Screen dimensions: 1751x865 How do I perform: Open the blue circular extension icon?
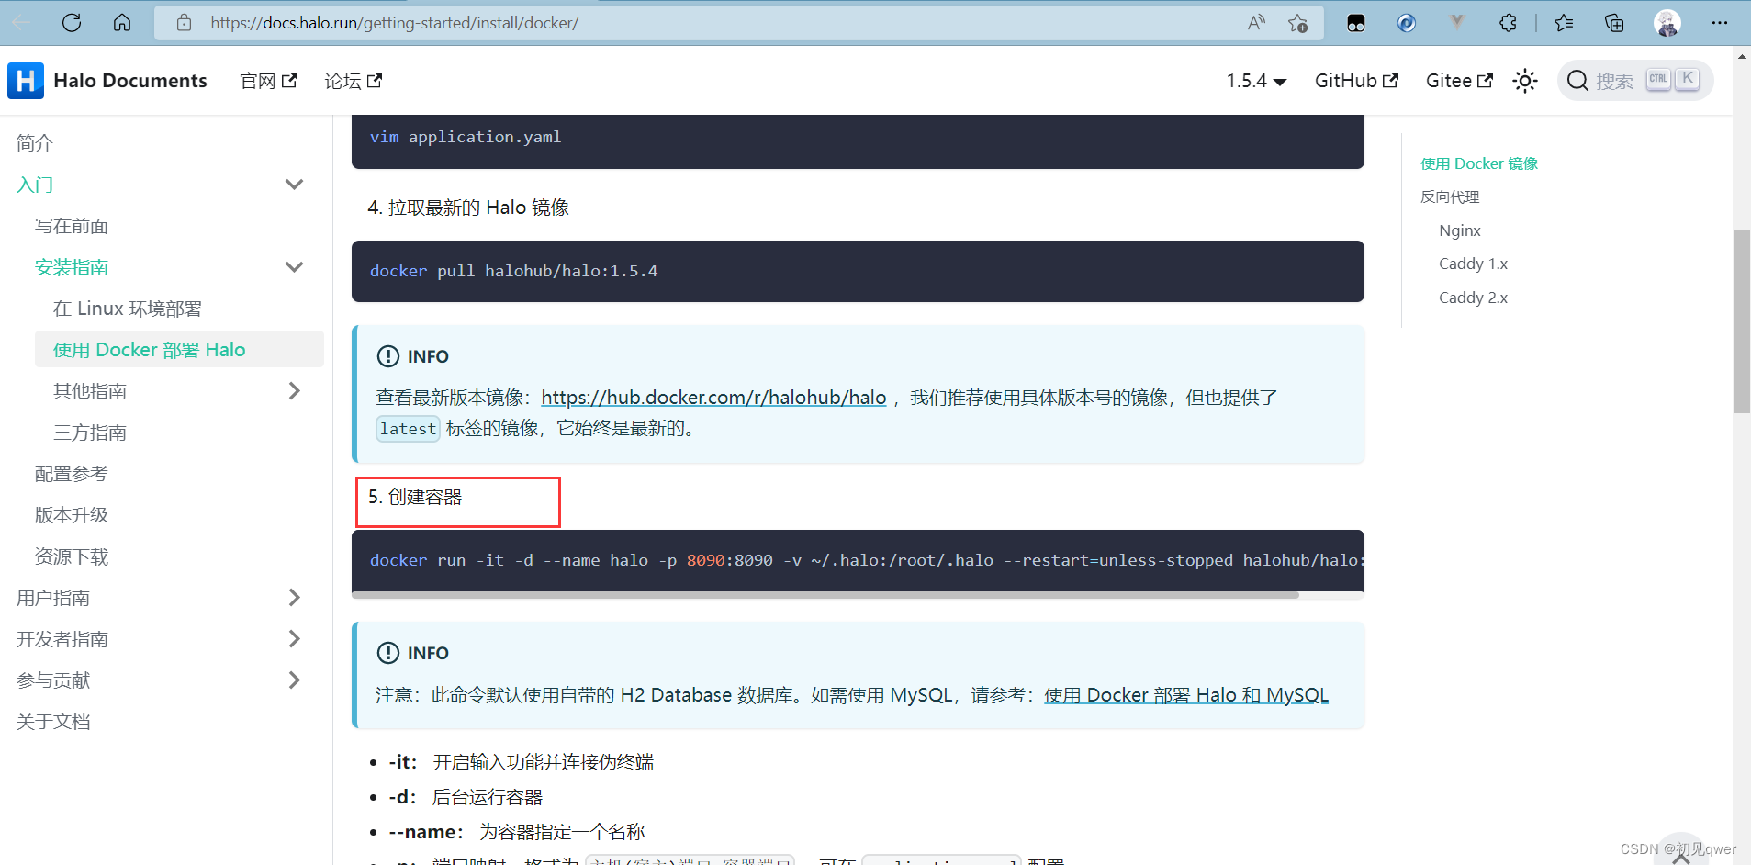click(1407, 23)
